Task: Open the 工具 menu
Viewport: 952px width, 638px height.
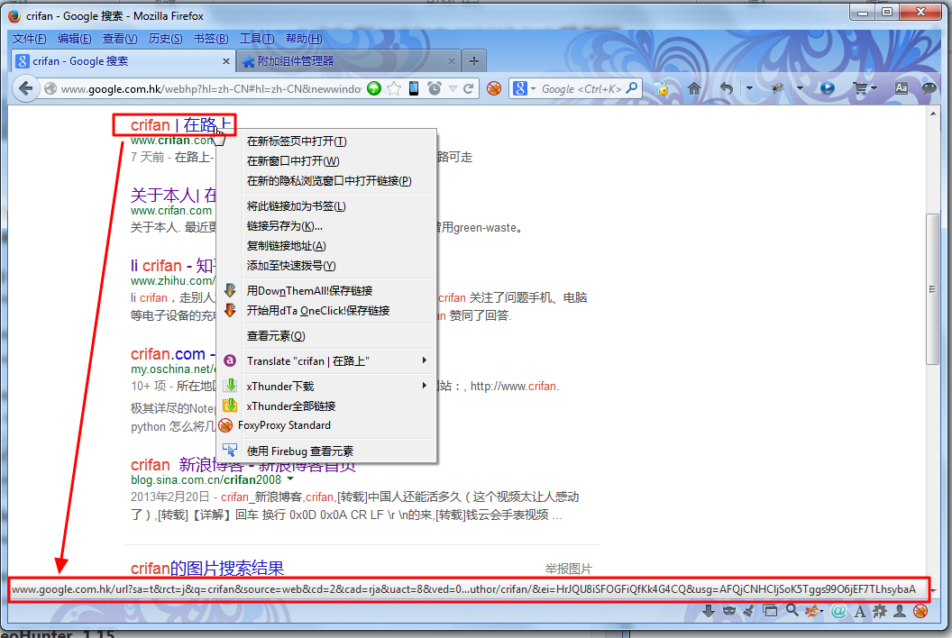Action: coord(257,39)
